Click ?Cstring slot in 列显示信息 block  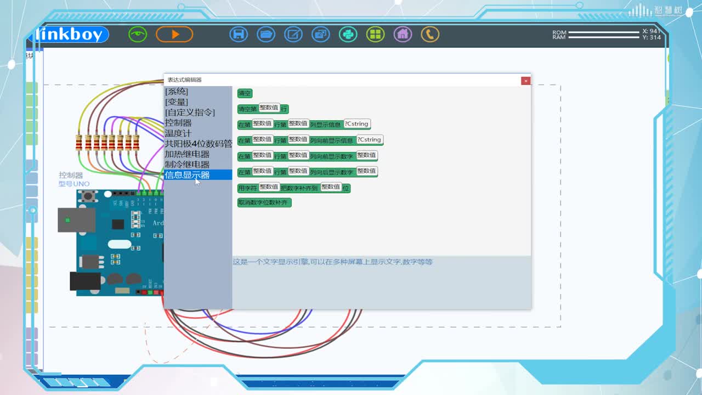(x=357, y=123)
